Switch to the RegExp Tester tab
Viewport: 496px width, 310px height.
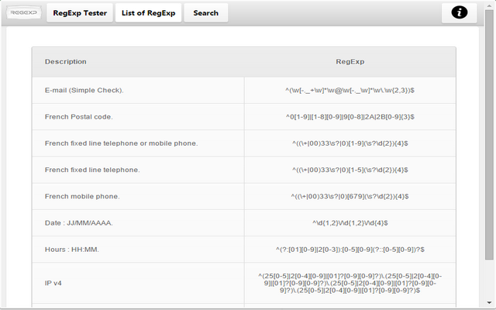coord(80,13)
